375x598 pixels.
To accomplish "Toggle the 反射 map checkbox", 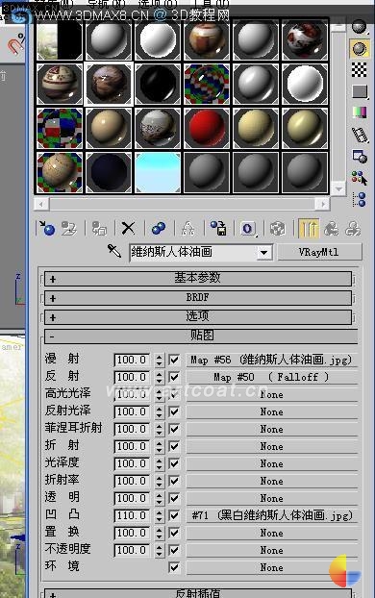I will point(174,377).
